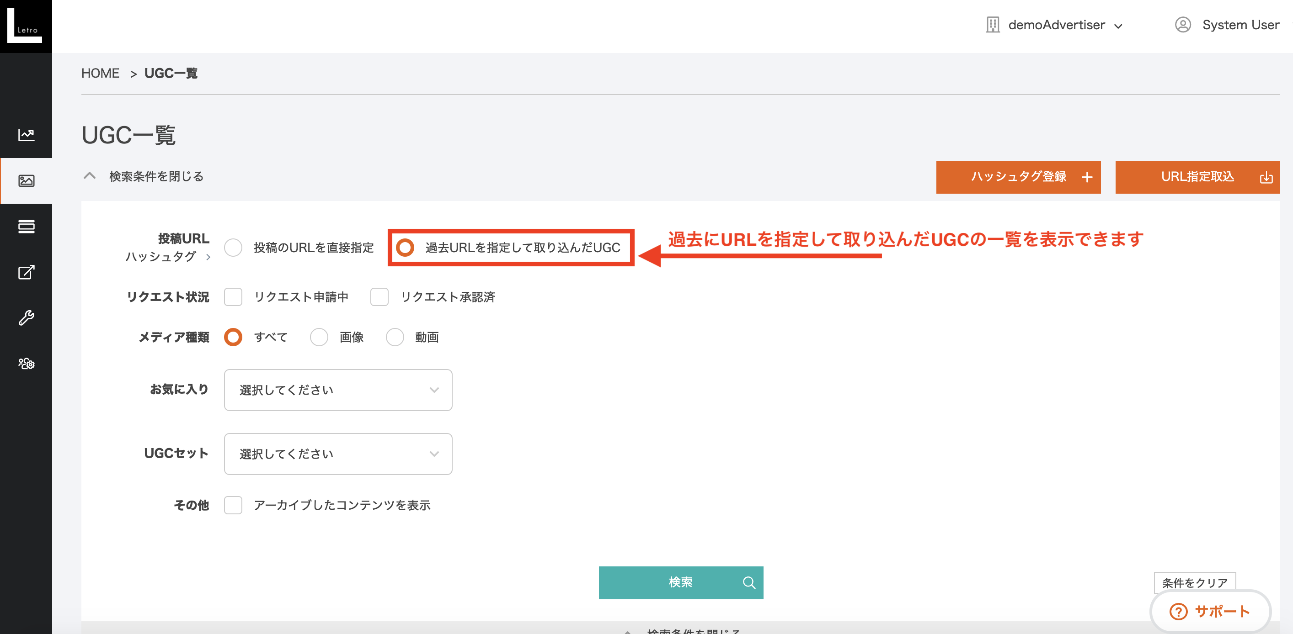Click the System User profile icon
This screenshot has width=1293, height=634.
[1182, 25]
